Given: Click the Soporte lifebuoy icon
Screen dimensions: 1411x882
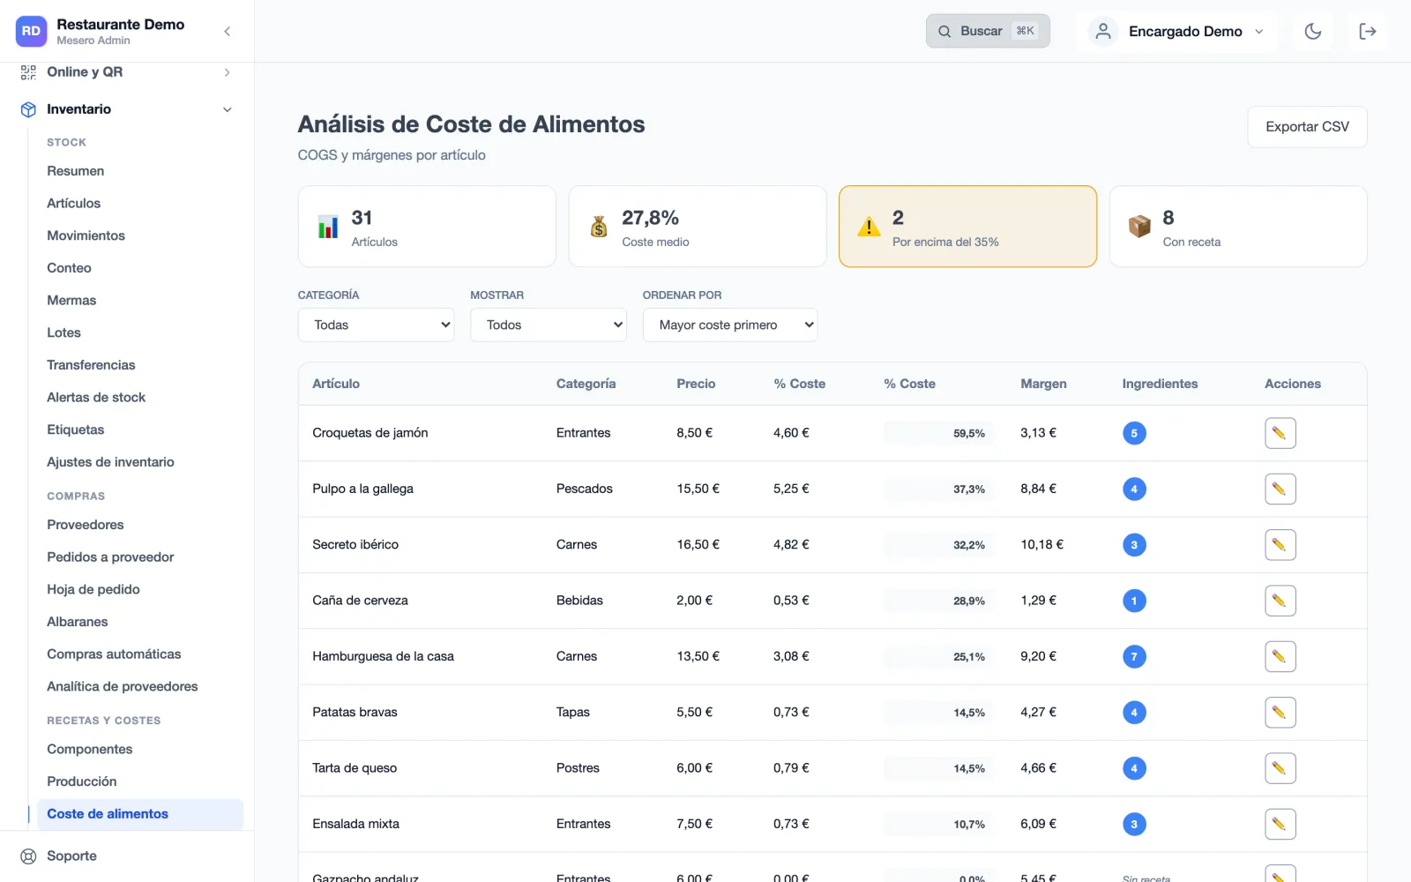Looking at the screenshot, I should coord(28,856).
